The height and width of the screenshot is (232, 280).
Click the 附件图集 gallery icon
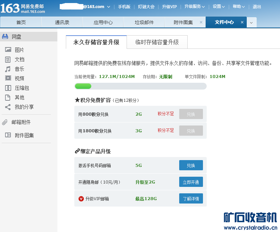(x=8, y=135)
